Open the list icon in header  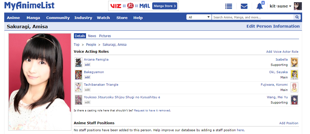coord(229,6)
